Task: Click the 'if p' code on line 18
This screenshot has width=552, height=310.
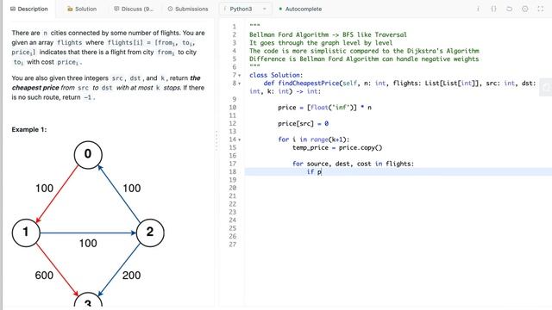Action: [314, 171]
